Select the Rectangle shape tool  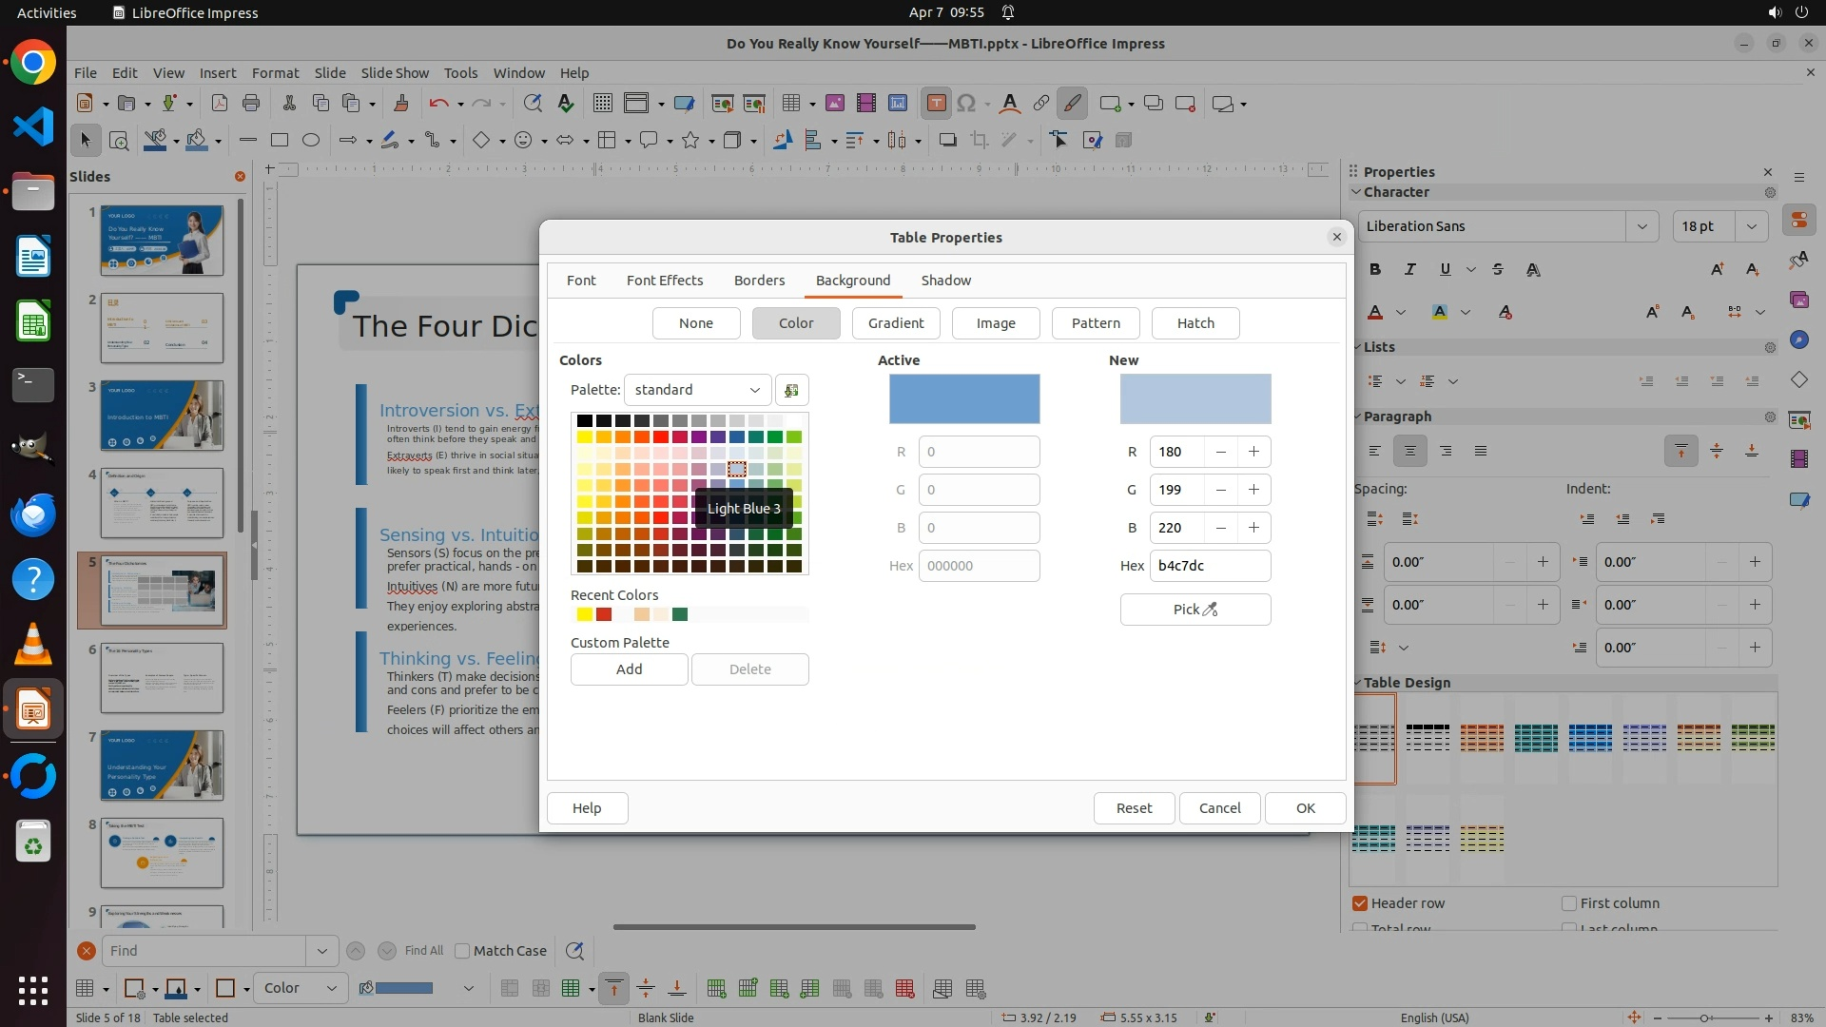click(x=279, y=141)
